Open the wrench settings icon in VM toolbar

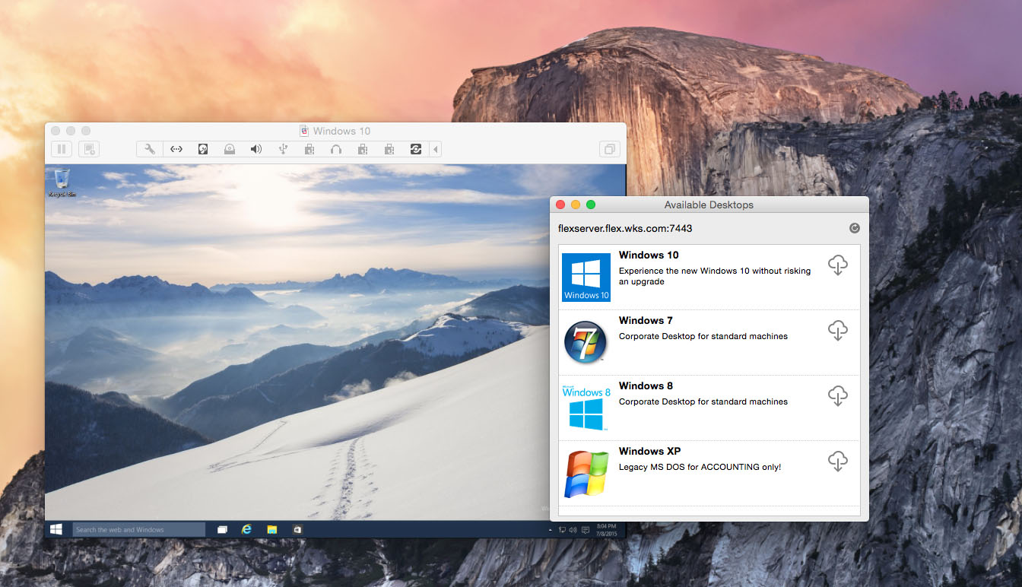pos(150,149)
